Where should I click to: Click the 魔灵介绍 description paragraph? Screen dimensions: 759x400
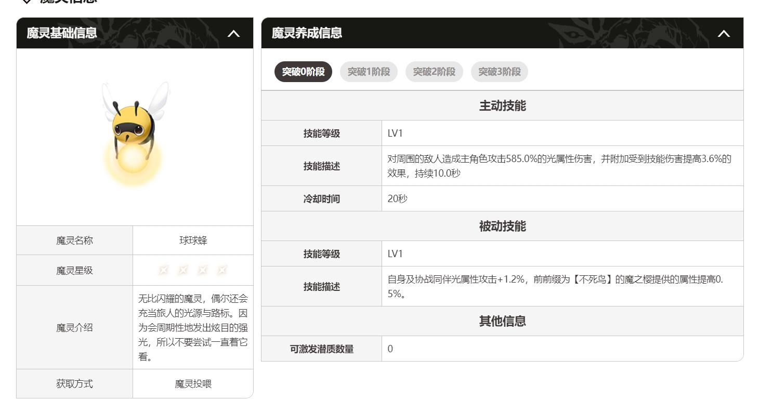pos(193,328)
